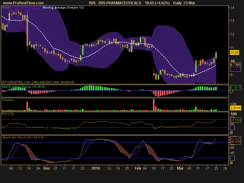This screenshot has height=183, width=244.
Task: Click the Dec date axis label
Action: coord(47,168)
